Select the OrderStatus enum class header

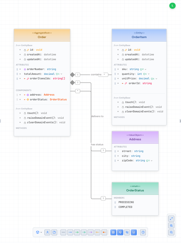point(135,188)
